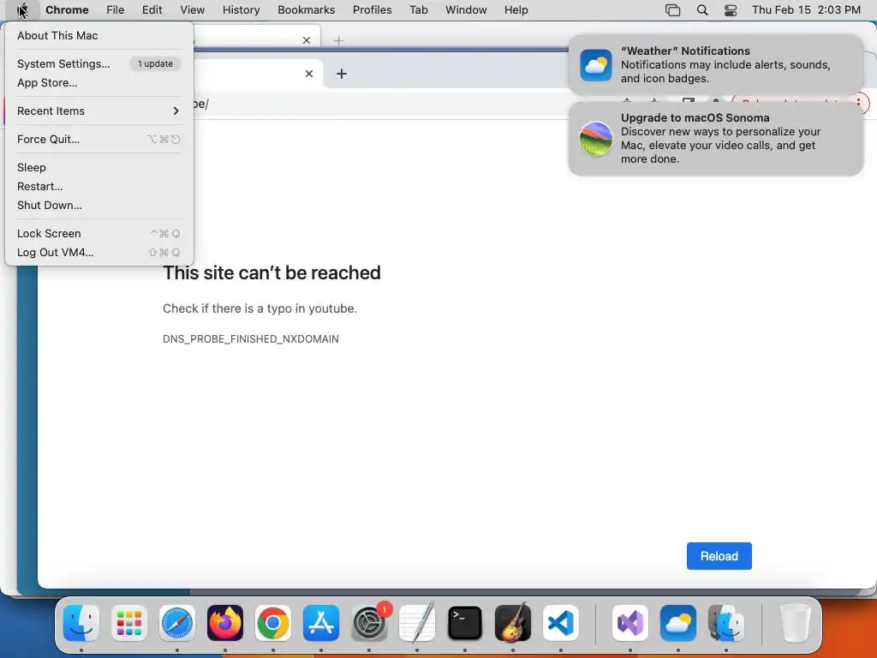Close the background Chrome window's tab

click(x=306, y=40)
